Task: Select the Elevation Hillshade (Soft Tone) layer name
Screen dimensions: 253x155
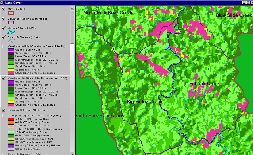Action: (28, 110)
